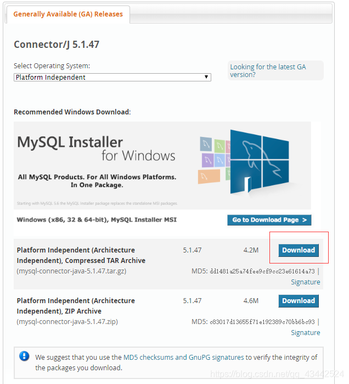Follow the 'Looking for the latest GA version?' link

pyautogui.click(x=268, y=70)
